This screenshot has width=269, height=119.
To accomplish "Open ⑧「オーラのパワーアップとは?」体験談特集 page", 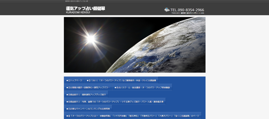I will 133,116.
